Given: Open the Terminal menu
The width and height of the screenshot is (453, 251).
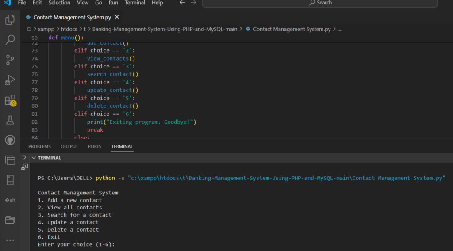Looking at the screenshot, I should (135, 3).
